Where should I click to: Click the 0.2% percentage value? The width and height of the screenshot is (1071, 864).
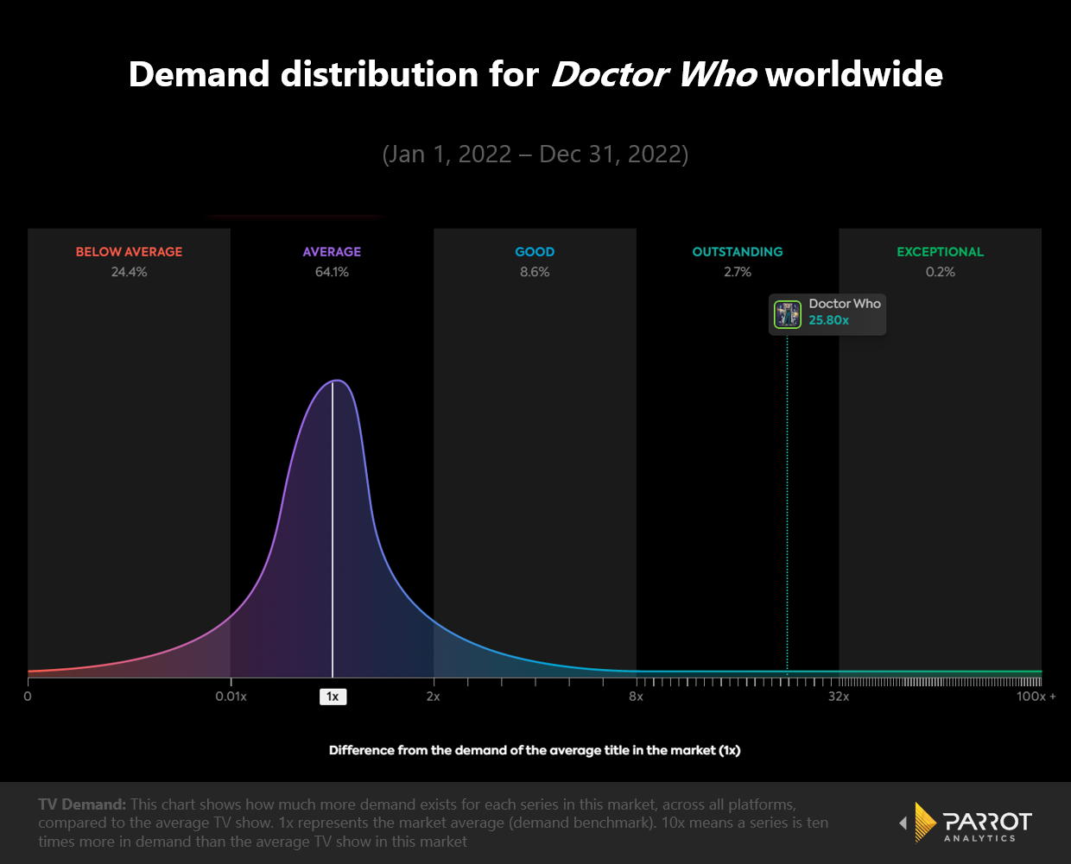[x=941, y=272]
